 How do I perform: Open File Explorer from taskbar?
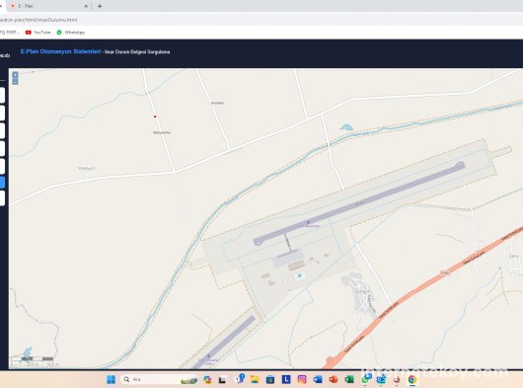point(255,379)
